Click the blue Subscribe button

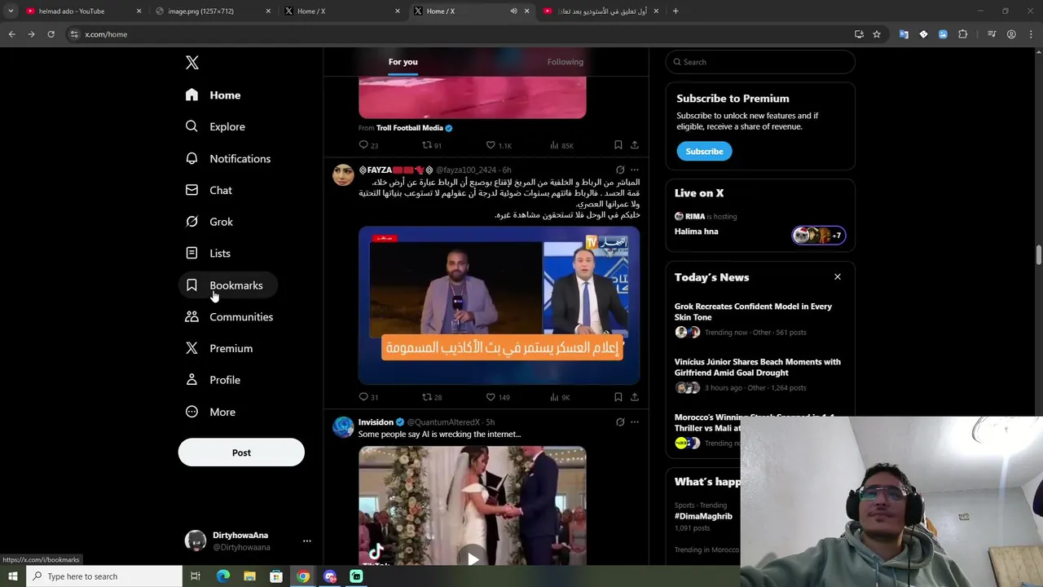click(704, 152)
